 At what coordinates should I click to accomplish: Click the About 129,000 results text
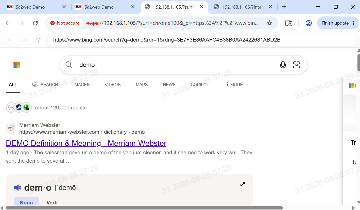click(x=61, y=108)
